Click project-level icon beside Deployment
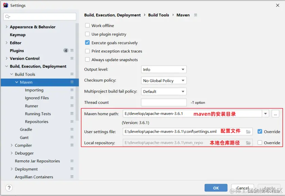This screenshot has height=196, width=285. [x=72, y=169]
